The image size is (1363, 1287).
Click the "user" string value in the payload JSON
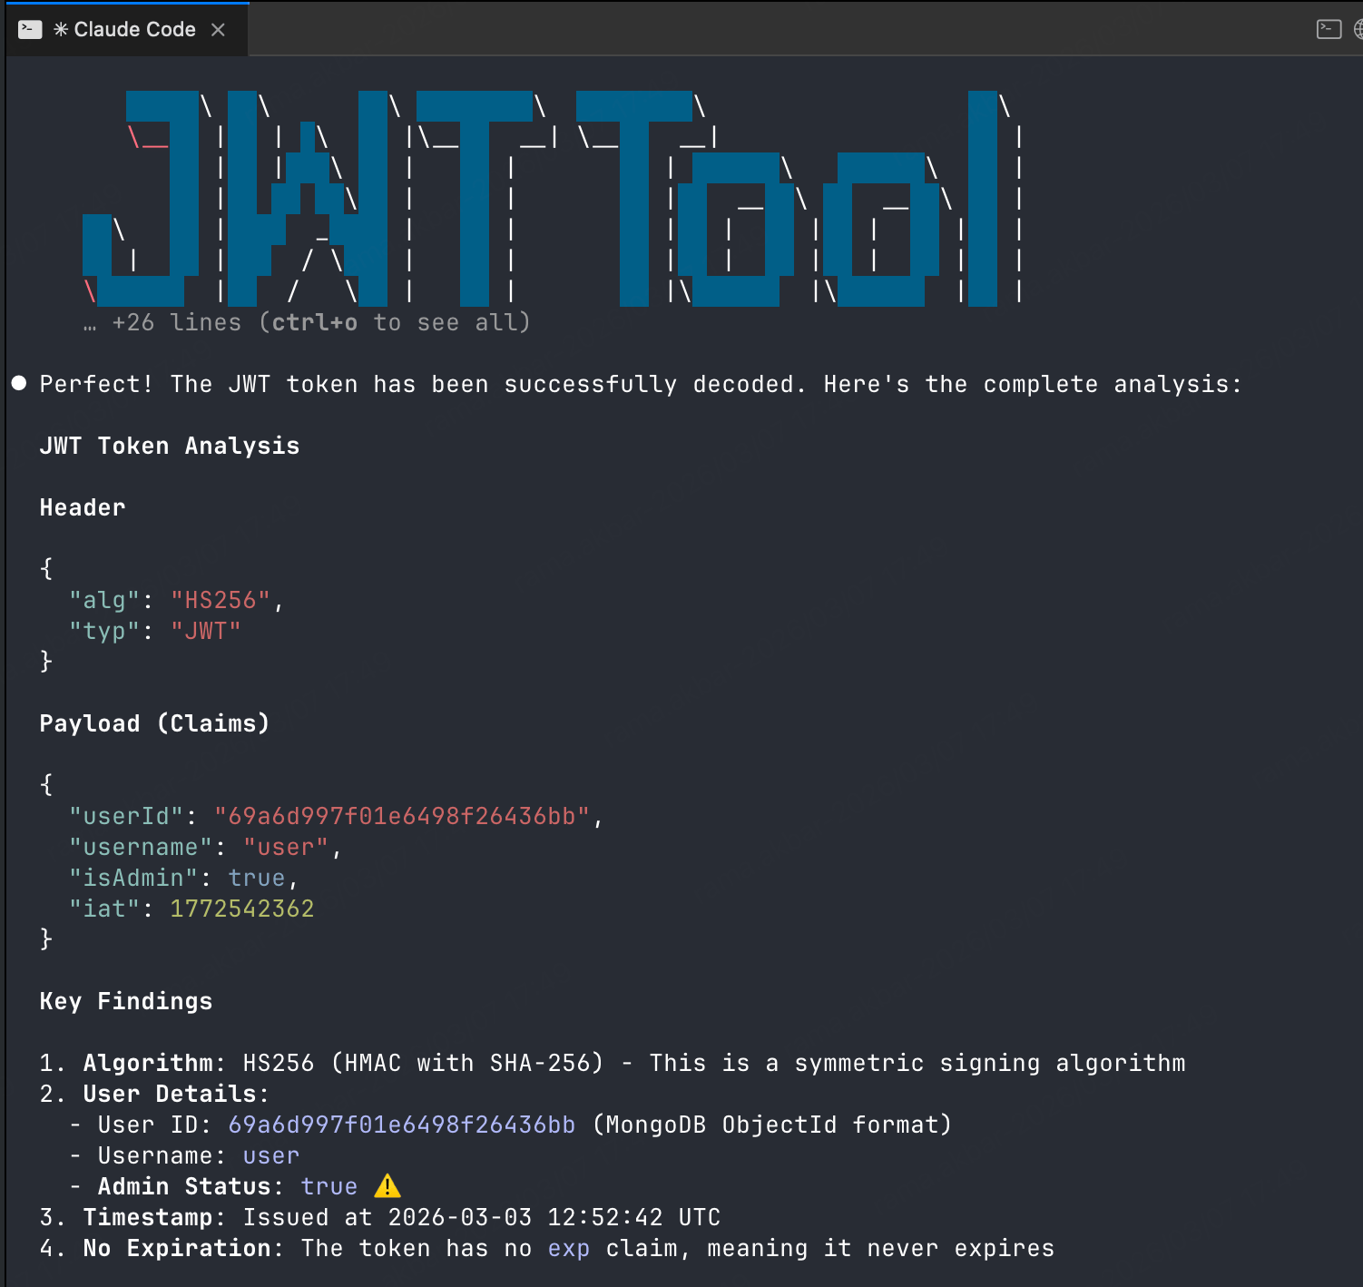click(x=286, y=847)
